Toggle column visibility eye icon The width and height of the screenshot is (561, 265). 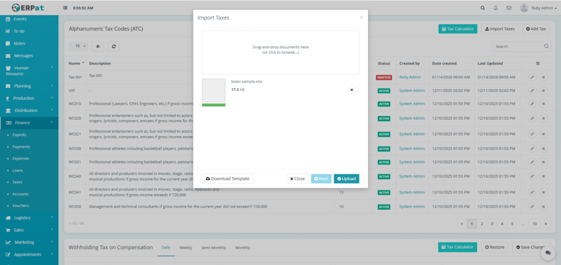pos(98,46)
